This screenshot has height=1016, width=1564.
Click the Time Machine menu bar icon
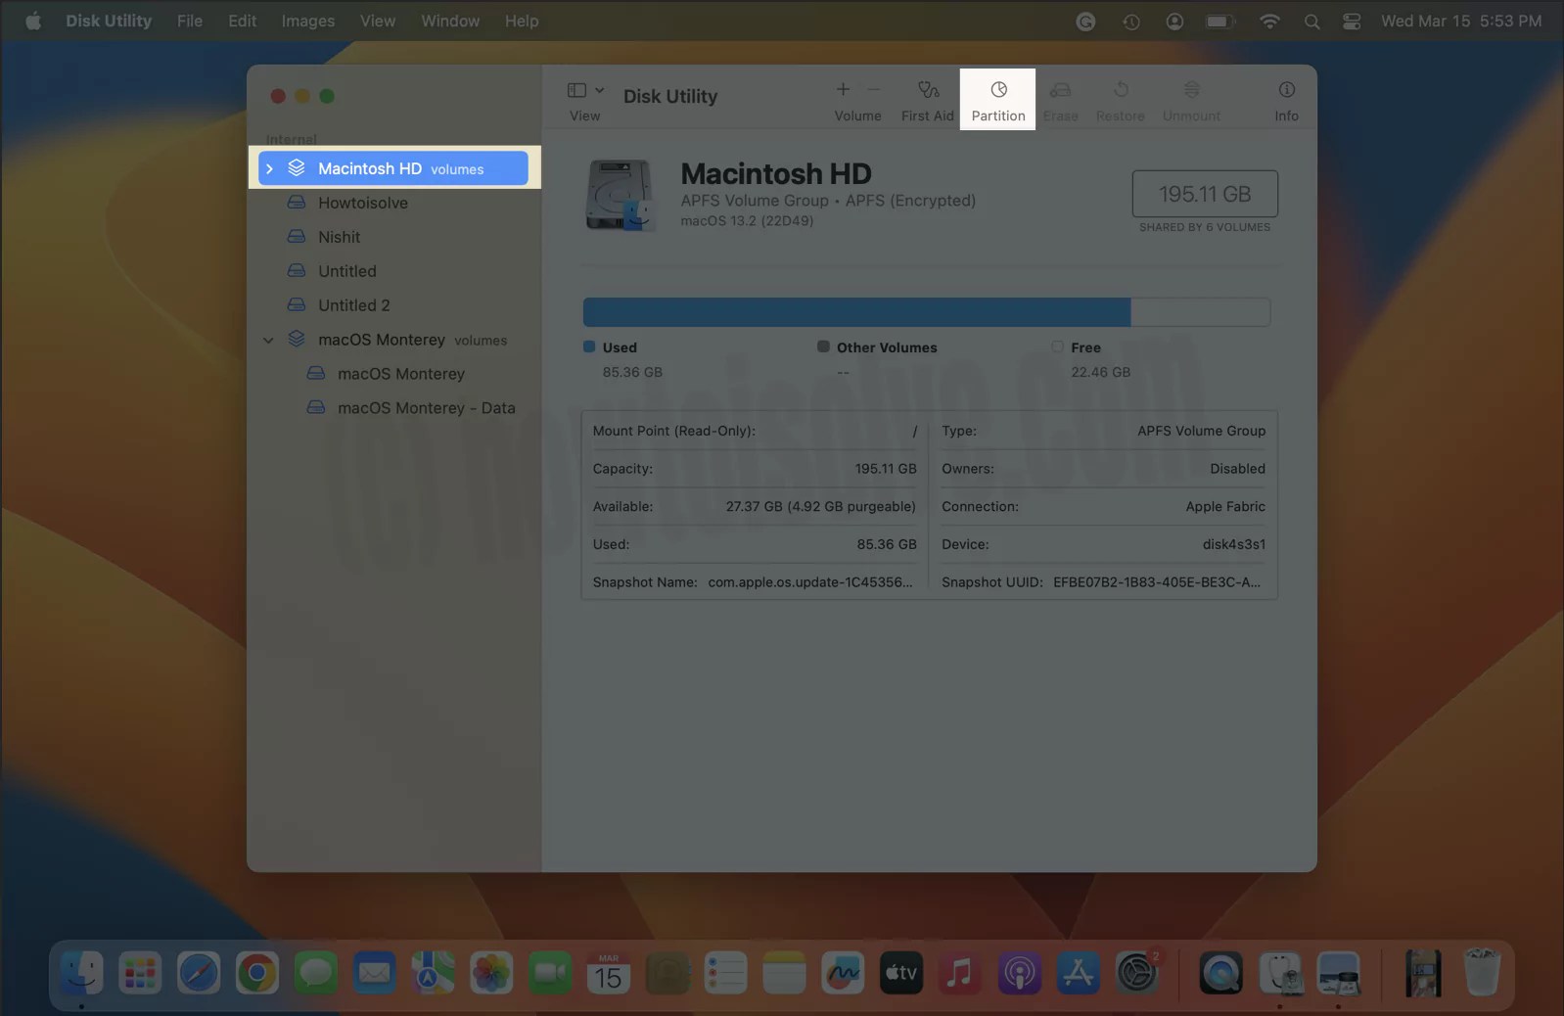click(1131, 22)
